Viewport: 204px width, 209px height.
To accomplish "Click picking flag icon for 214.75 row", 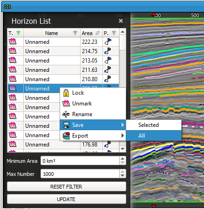I will tap(108, 51).
